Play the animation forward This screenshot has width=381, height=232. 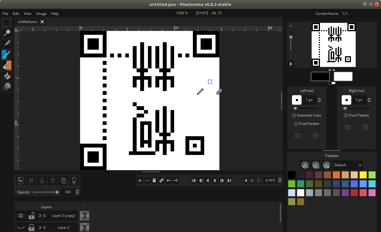click(x=215, y=181)
